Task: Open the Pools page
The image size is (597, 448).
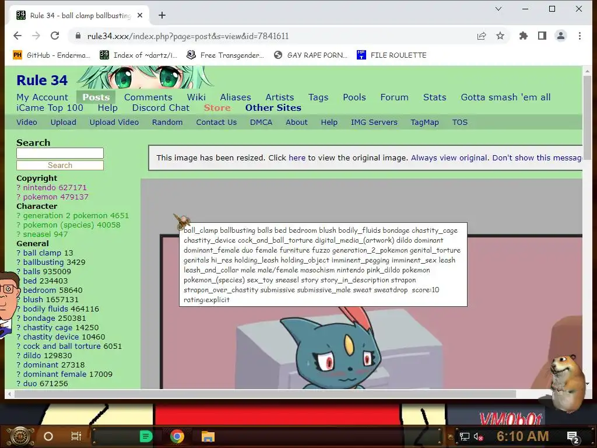Action: [354, 97]
